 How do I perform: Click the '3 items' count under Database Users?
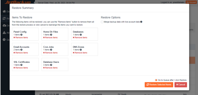tap(46, 65)
